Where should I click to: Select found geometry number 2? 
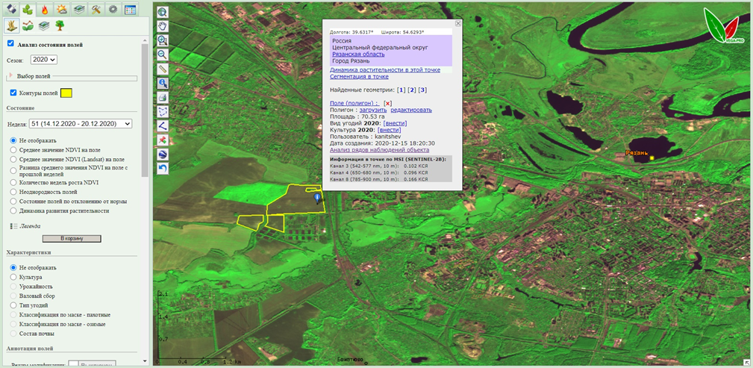412,90
